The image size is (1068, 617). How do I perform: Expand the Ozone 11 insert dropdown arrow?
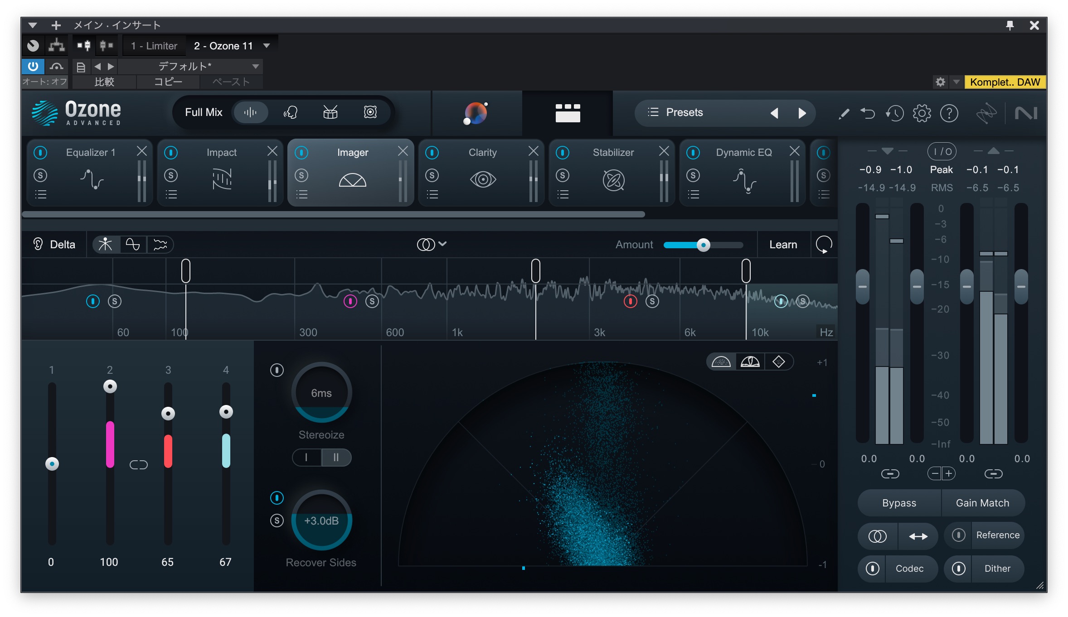click(267, 46)
